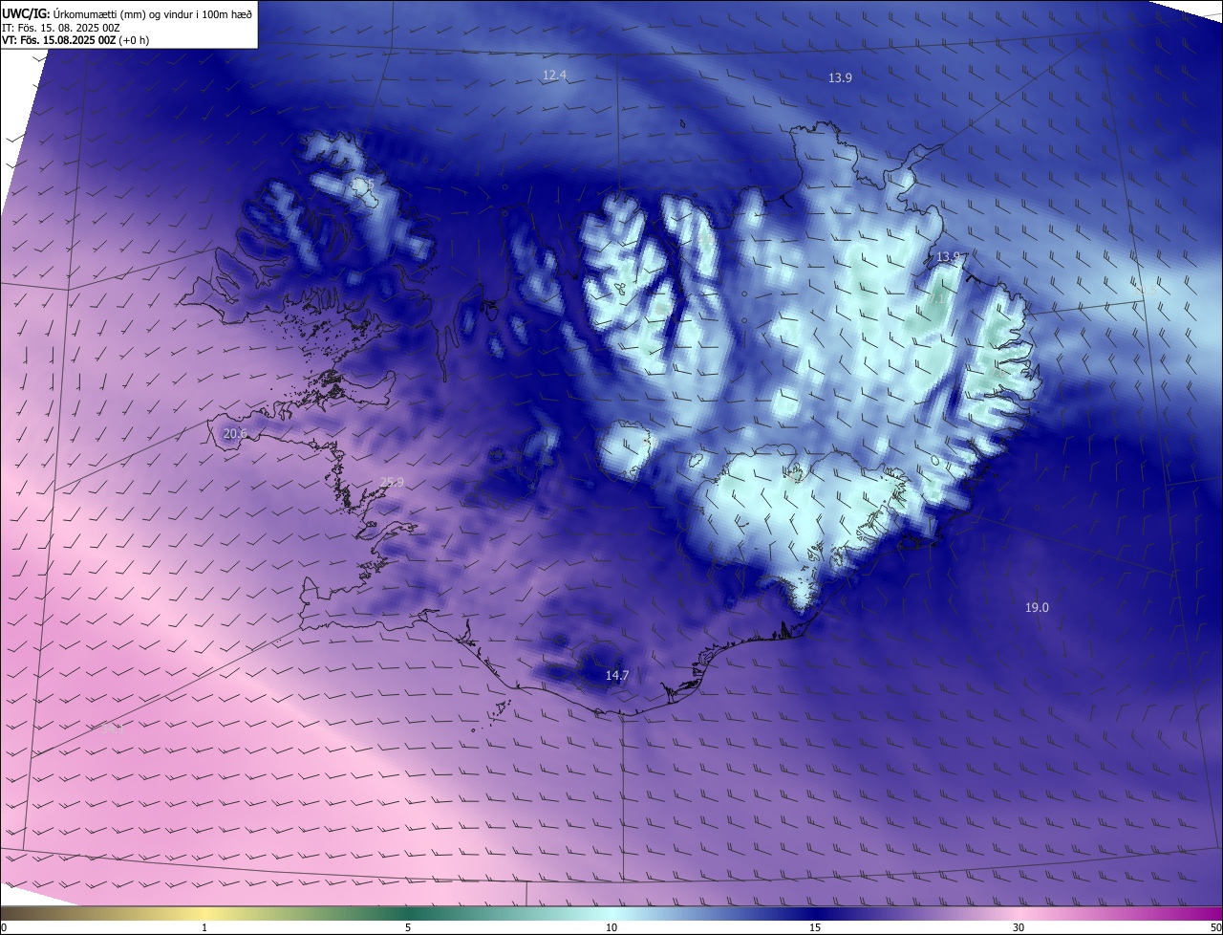This screenshot has width=1223, height=935.
Task: Click the 5 tick label on the color scale
Action: [x=408, y=927]
